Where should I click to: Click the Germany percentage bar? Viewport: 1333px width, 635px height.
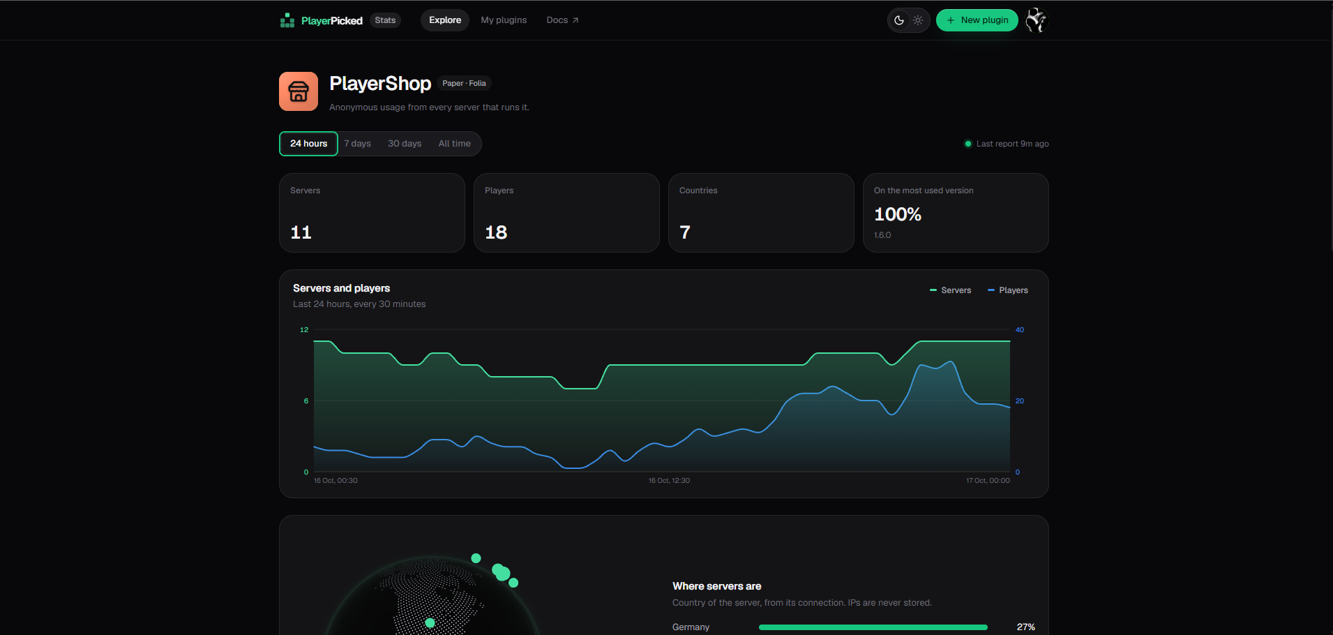point(873,627)
